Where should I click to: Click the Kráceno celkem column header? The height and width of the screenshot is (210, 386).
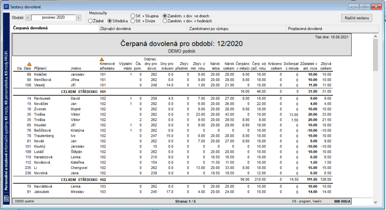pos(275,66)
